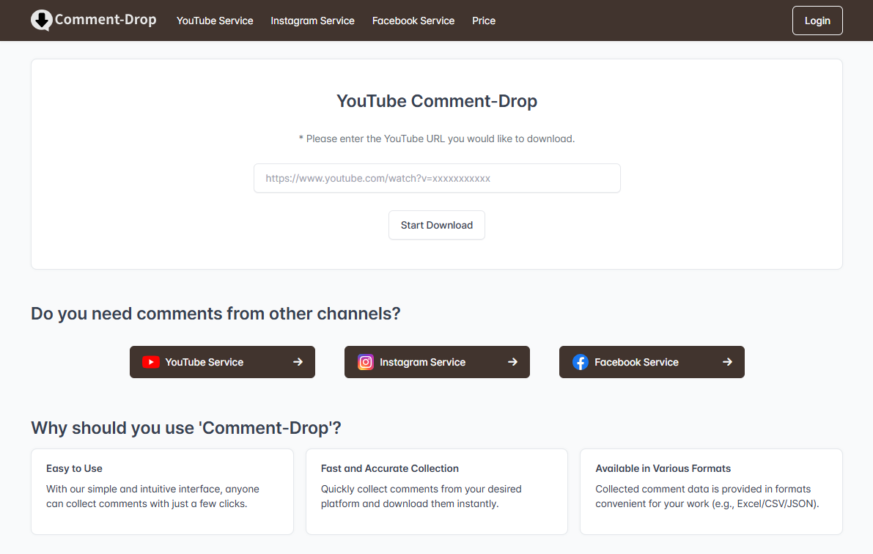Click the arrow on Facebook Service button

coord(727,362)
